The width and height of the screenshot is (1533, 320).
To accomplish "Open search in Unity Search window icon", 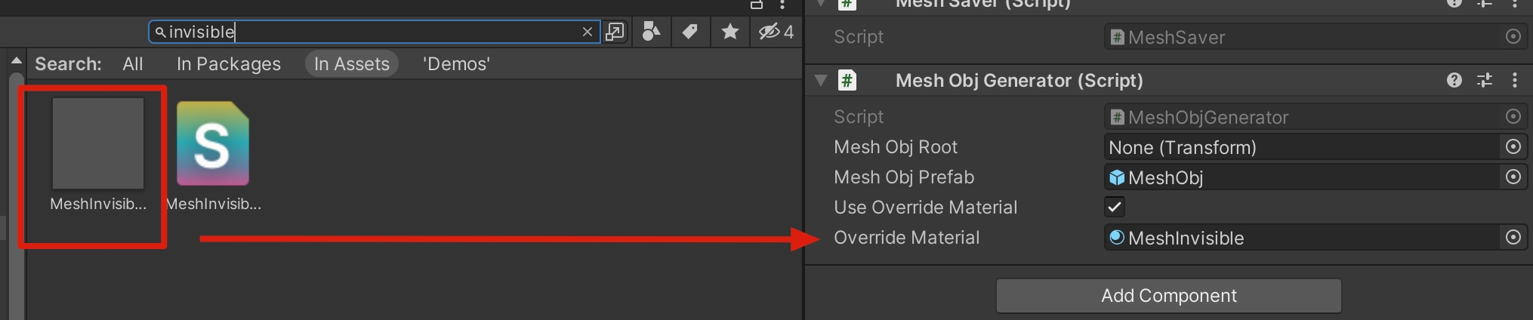I will (615, 32).
